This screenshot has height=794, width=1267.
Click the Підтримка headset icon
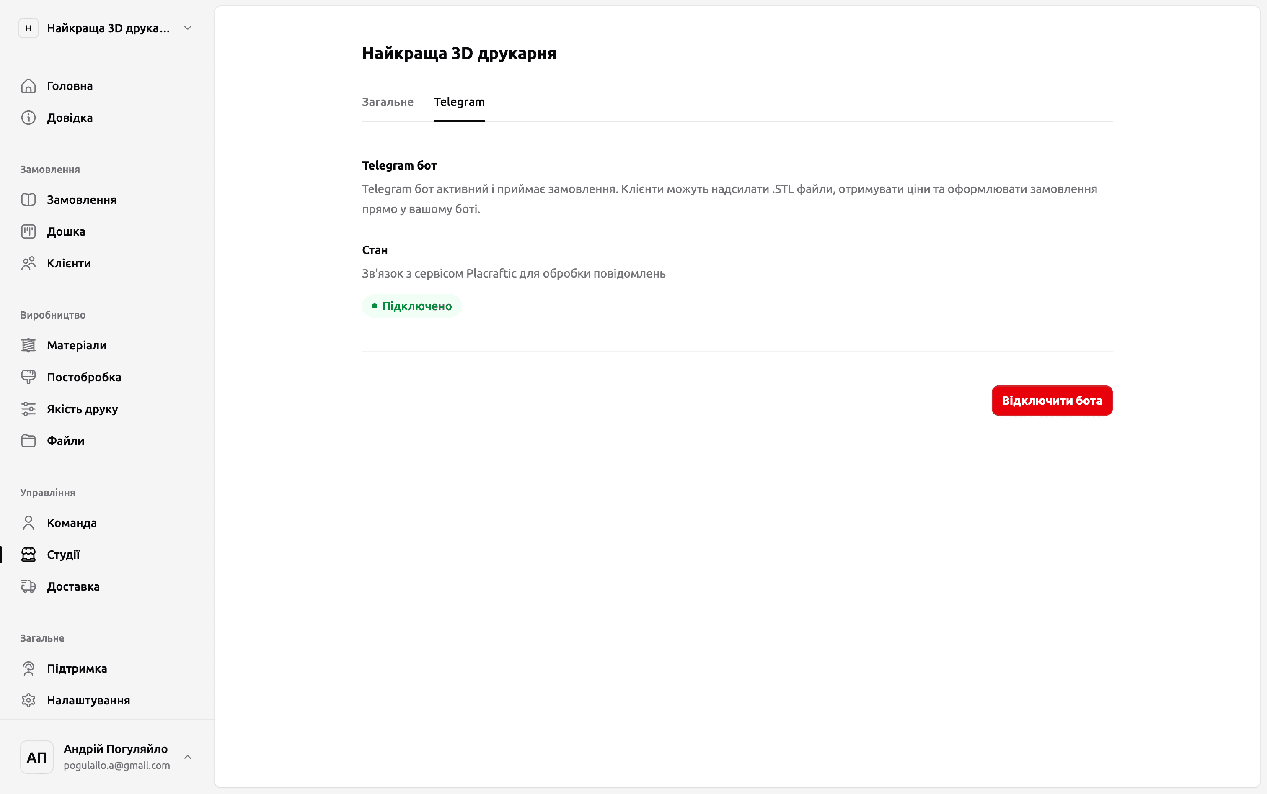click(28, 668)
